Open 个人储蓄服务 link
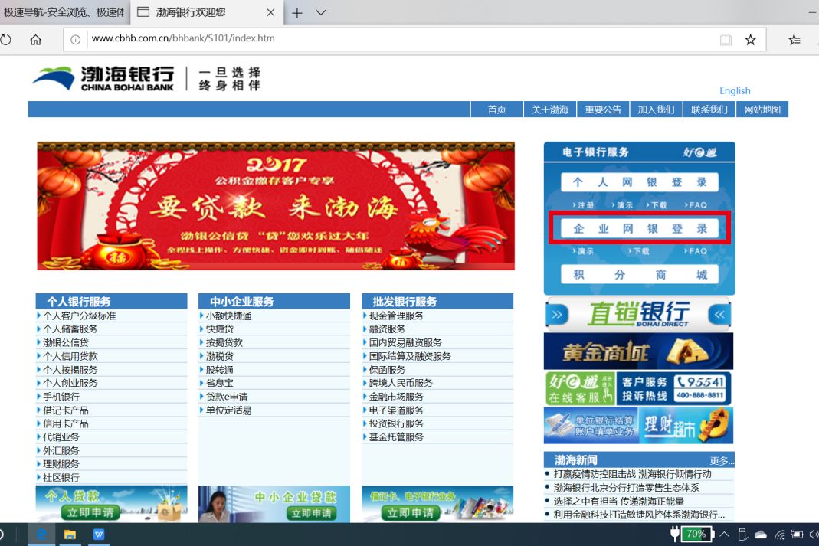Screen dimensions: 819x546 click(x=70, y=329)
